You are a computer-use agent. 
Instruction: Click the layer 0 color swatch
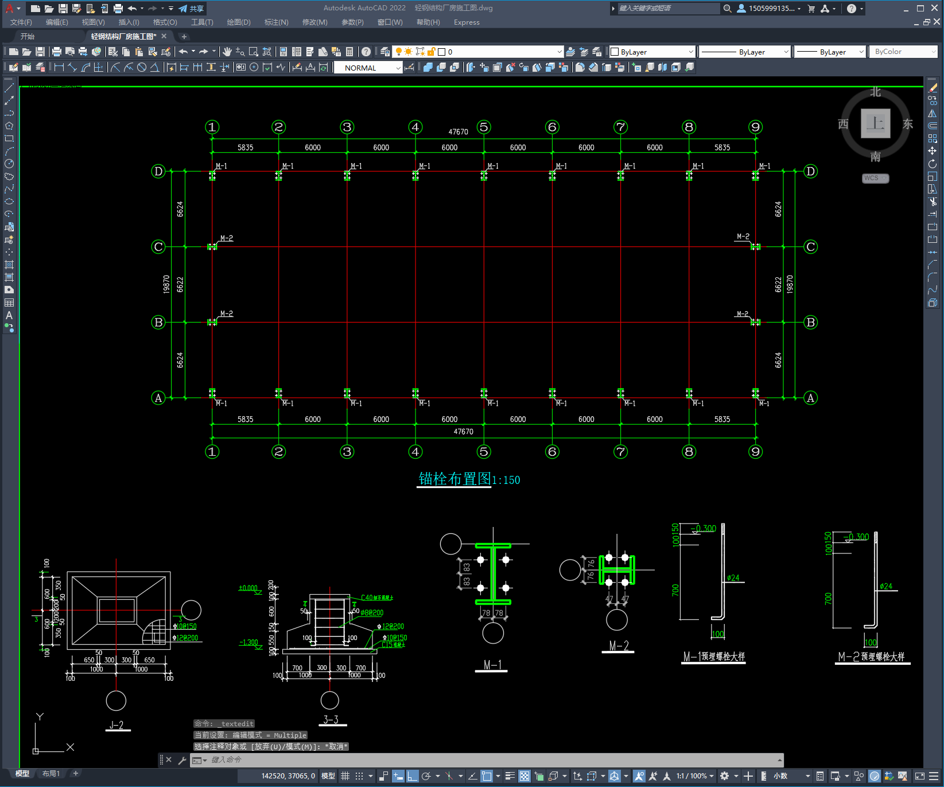point(441,52)
